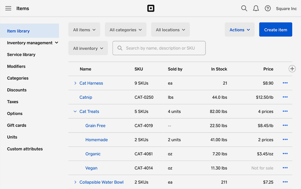Click the Create item button
The height and width of the screenshot is (189, 301).
click(276, 30)
